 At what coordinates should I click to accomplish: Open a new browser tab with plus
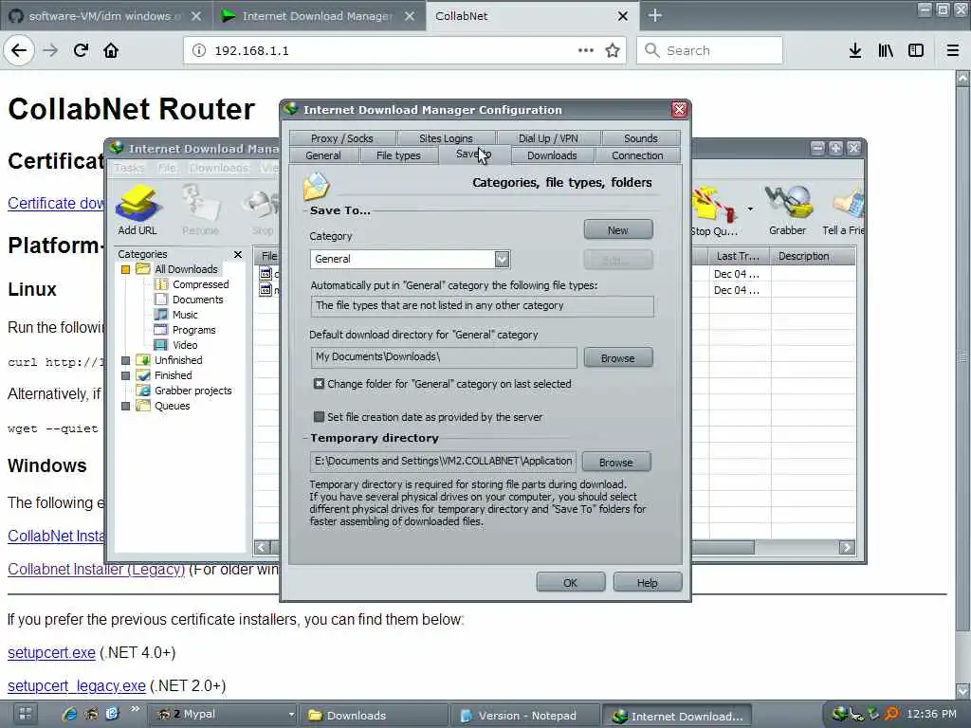654,15
